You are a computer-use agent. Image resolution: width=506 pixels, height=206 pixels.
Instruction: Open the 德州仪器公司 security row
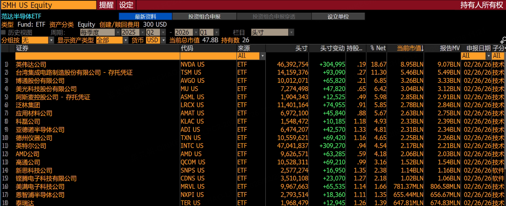point(34,138)
